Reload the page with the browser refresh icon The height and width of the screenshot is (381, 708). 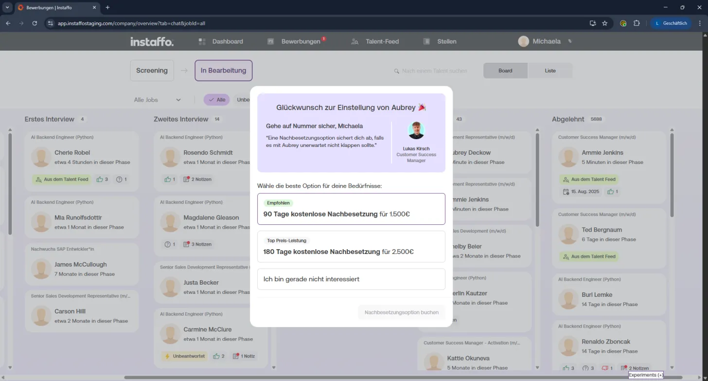tap(35, 23)
